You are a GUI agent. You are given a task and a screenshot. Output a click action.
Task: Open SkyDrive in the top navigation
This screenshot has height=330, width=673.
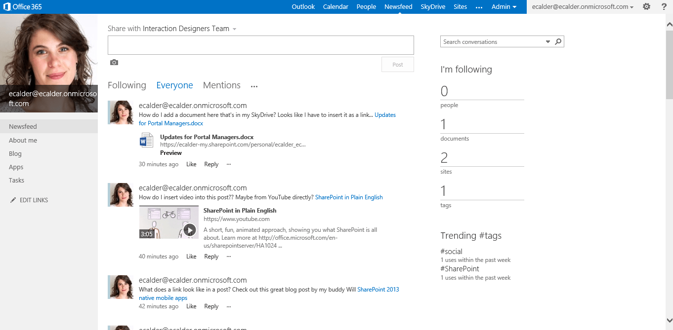(433, 7)
